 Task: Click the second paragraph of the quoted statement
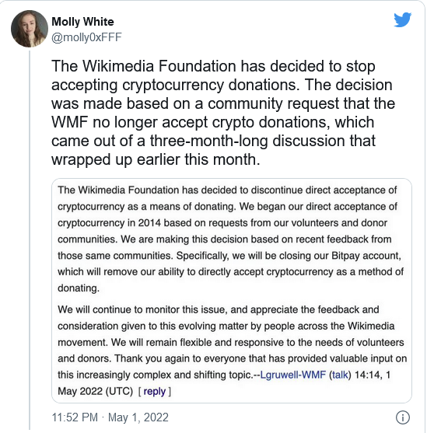[232, 351]
